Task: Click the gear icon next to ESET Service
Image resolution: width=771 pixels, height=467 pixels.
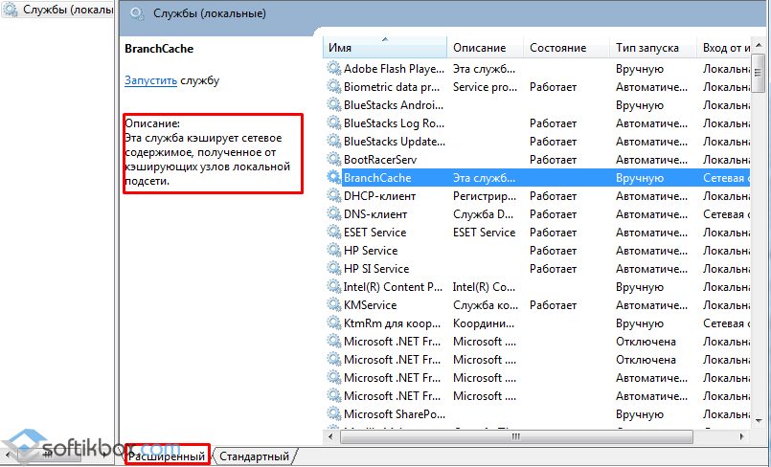Action: pyautogui.click(x=333, y=232)
